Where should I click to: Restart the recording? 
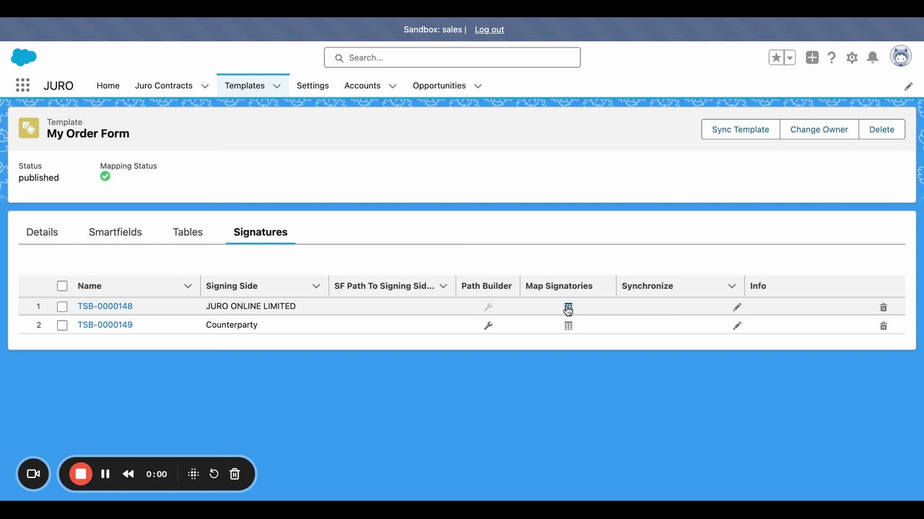point(214,474)
